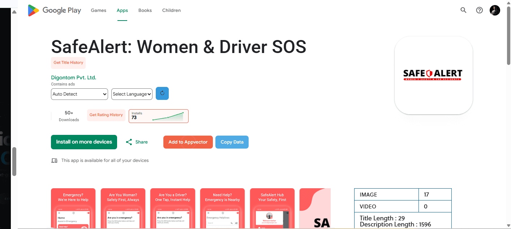Click Install on more devices button

84,142
